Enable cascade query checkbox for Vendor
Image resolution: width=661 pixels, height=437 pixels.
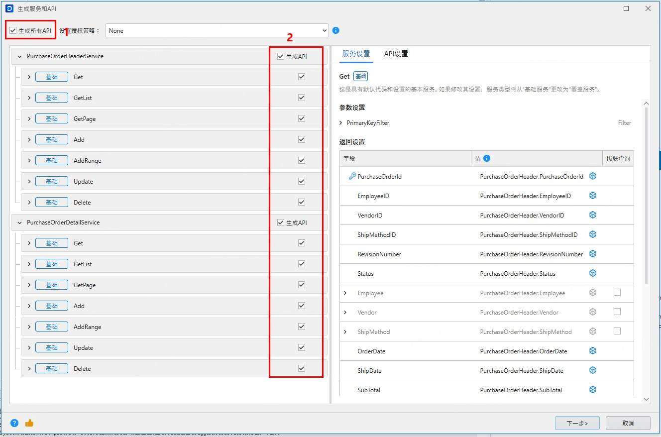[617, 312]
